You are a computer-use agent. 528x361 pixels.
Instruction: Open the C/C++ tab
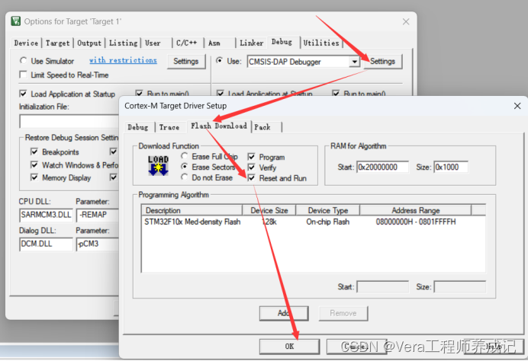coord(186,43)
